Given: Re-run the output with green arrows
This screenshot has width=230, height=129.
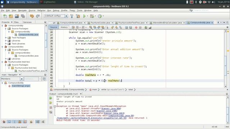Looking at the screenshot, I should 51,98.
